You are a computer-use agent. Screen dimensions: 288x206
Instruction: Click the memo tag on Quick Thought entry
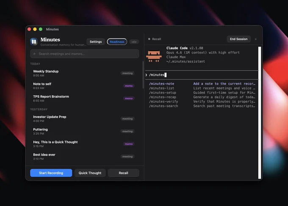tap(129, 144)
